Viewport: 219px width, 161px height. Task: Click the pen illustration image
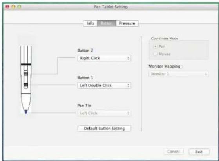26,80
